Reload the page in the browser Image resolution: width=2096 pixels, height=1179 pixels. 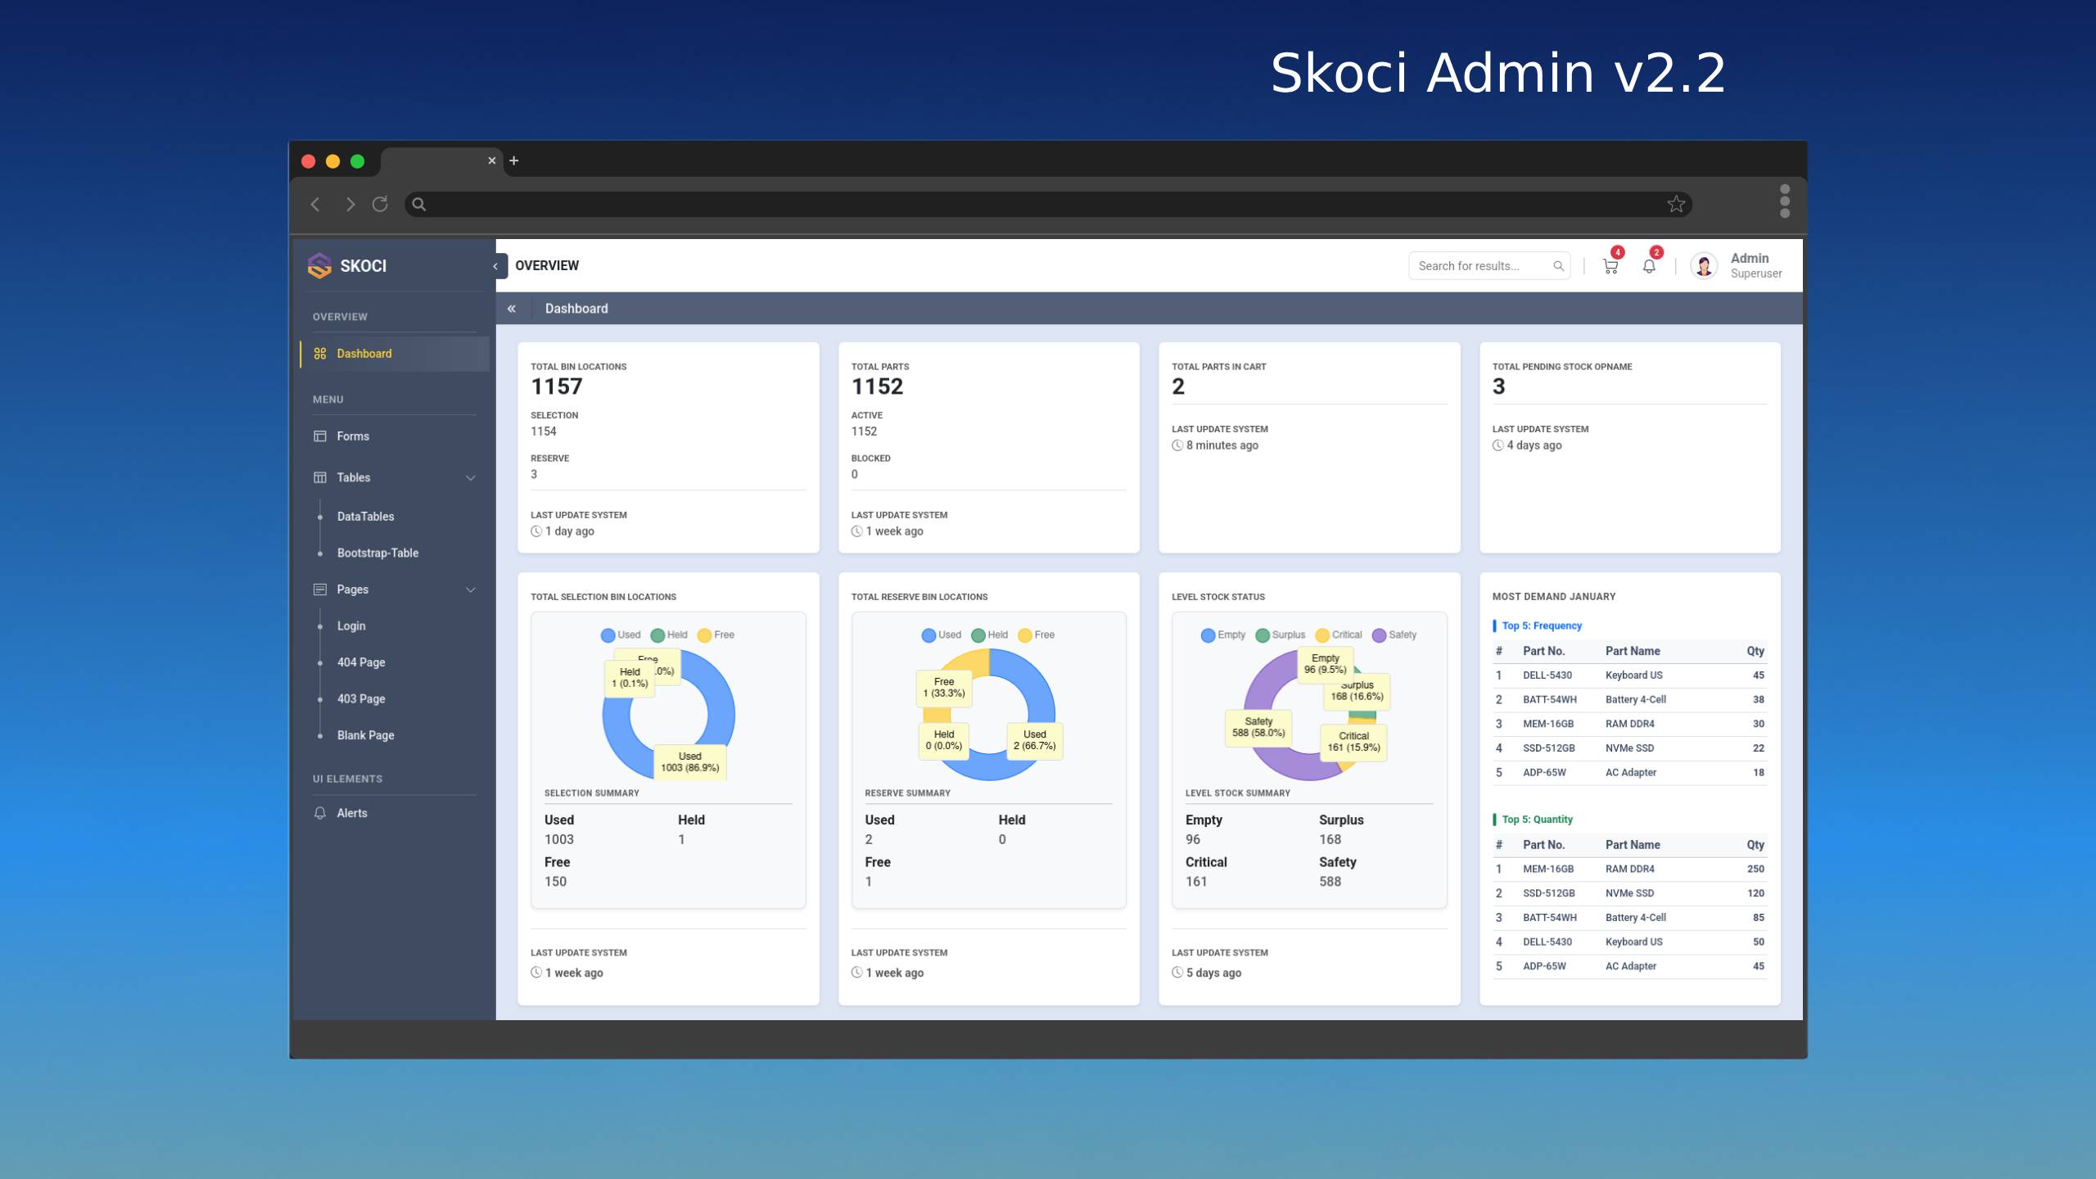tap(380, 204)
